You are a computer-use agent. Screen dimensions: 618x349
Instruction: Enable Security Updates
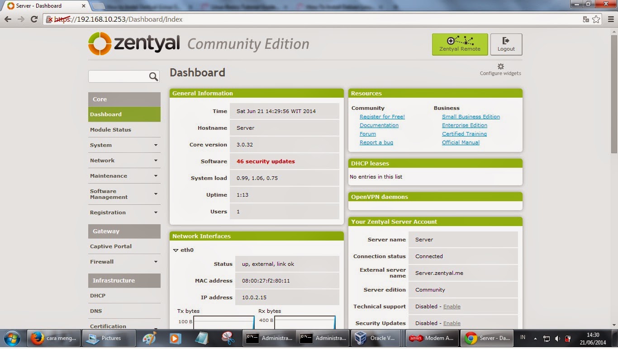[452, 323]
